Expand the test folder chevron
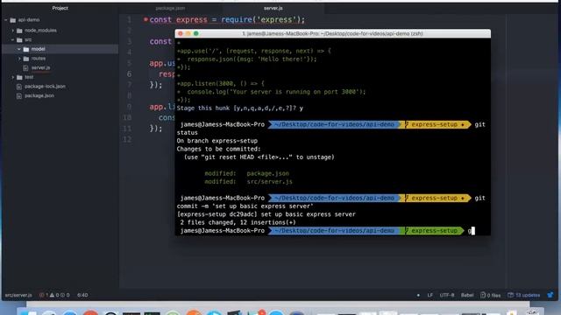Screen dimensions: 561x315 click(13, 77)
